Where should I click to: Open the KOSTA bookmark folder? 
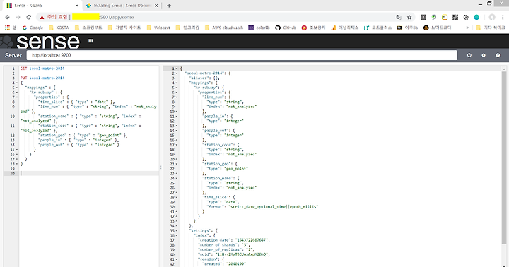coord(59,28)
